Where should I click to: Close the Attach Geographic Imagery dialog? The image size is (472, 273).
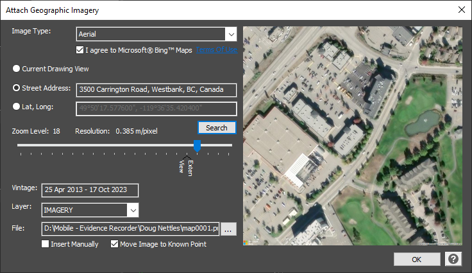[460, 10]
